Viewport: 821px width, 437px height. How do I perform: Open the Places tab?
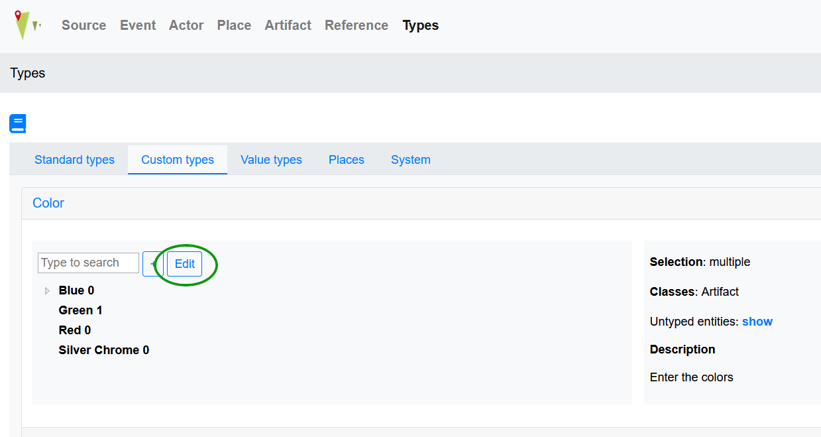tap(347, 160)
